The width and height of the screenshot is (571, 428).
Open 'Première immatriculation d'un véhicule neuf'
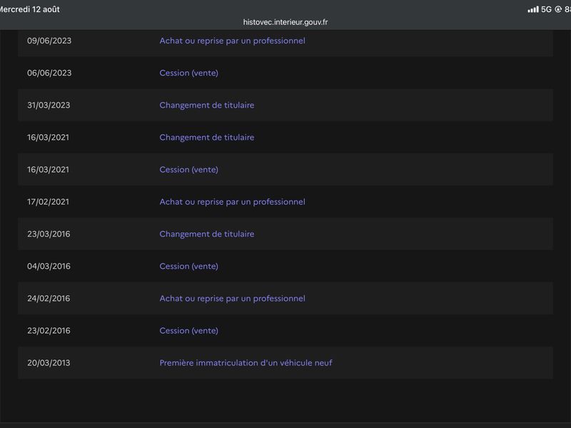(x=246, y=363)
